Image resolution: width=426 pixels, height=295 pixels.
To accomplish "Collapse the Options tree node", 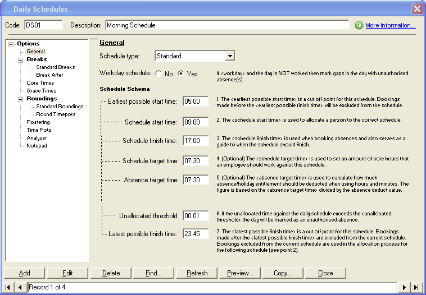I will point(11,44).
